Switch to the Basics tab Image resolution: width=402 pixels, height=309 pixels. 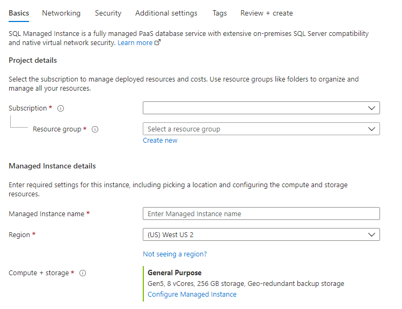pyautogui.click(x=19, y=13)
